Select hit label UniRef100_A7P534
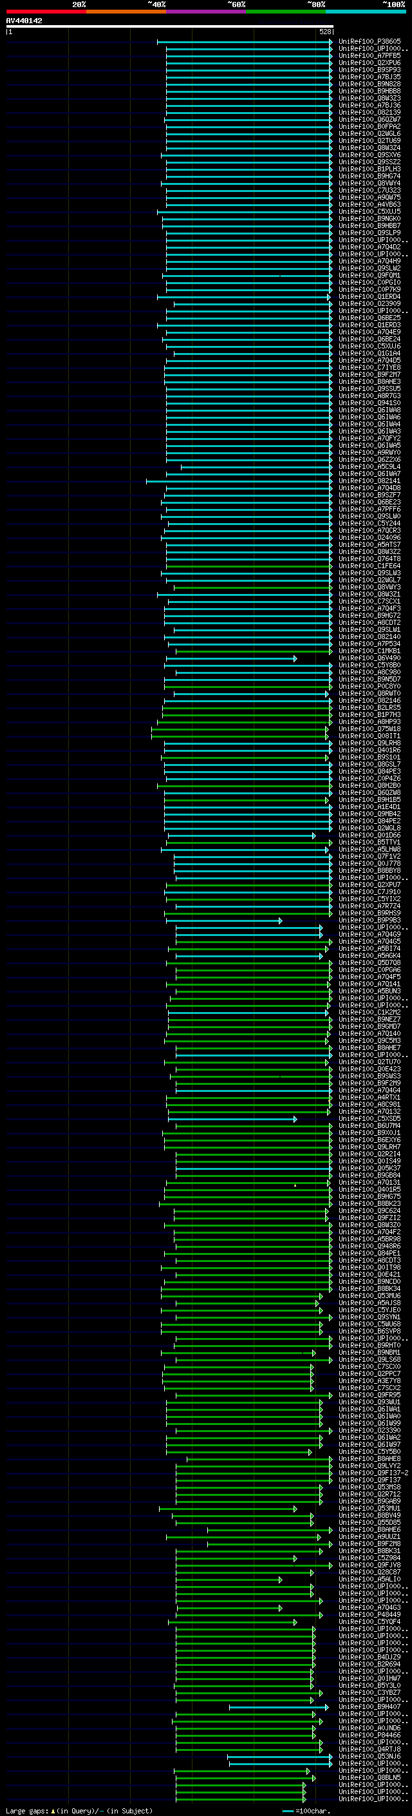The height and width of the screenshot is (1816, 412). pos(370,644)
